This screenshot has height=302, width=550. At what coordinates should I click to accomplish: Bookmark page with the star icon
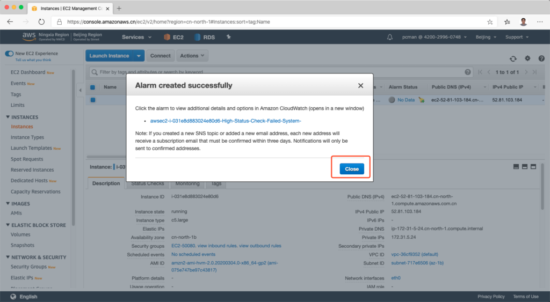(490, 22)
